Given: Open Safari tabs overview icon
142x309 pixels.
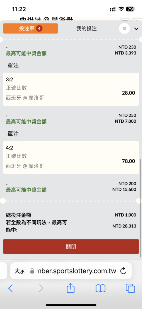Looking at the screenshot, I should pos(130,289).
